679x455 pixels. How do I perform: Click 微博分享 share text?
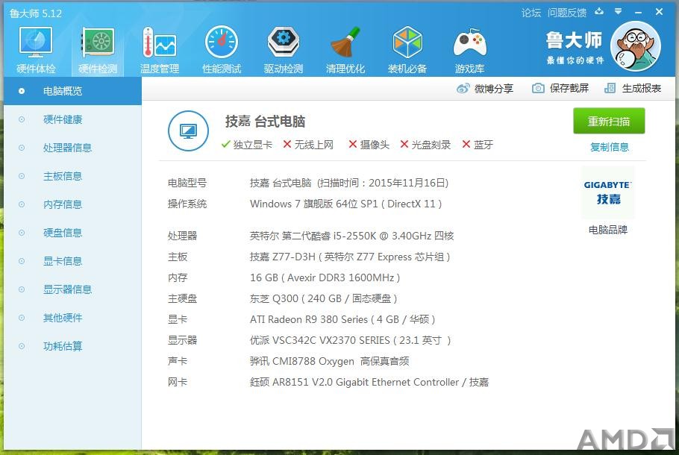[x=494, y=89]
